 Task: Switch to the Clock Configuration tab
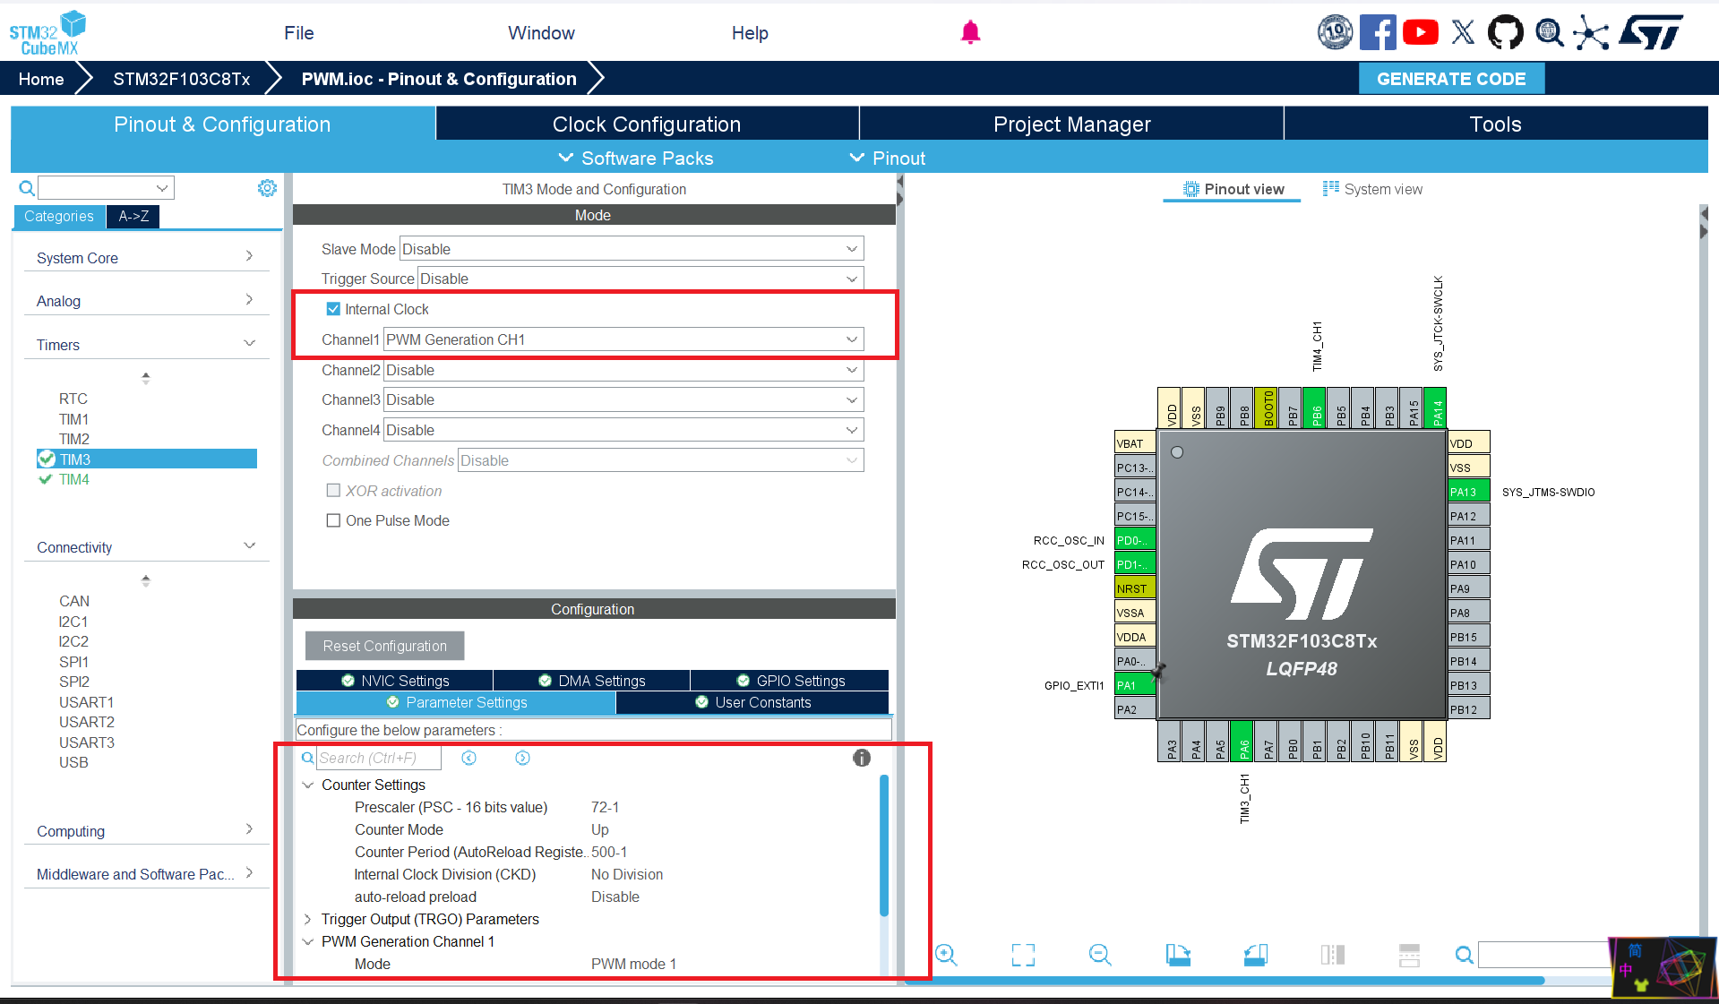[647, 124]
